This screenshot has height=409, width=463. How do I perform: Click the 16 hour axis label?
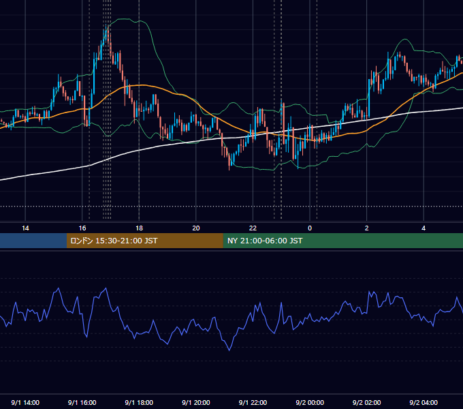(82, 228)
